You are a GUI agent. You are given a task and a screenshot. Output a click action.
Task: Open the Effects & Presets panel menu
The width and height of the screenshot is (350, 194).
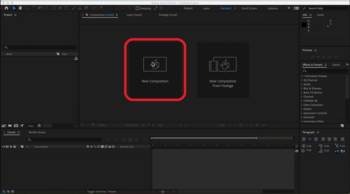pos(326,65)
